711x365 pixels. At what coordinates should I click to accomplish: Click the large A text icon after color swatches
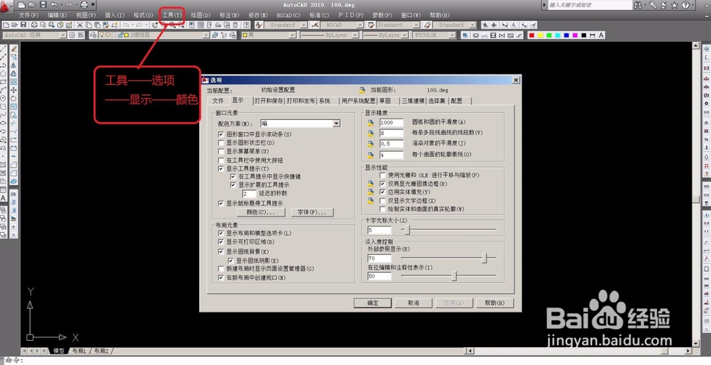coord(602,35)
